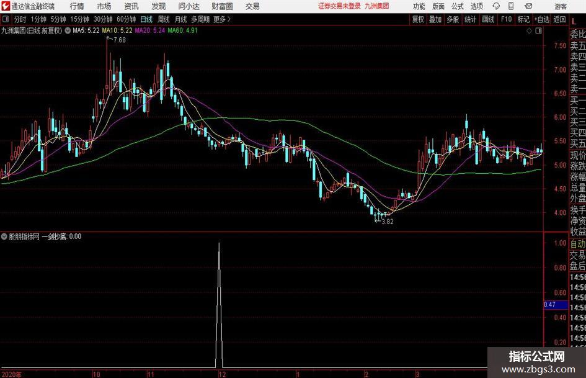Switch to the 15分钟 period tab
The width and height of the screenshot is (586, 378).
tap(79, 19)
